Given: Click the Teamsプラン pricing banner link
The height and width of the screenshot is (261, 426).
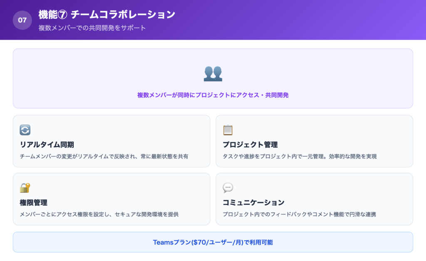Looking at the screenshot, I should point(213,242).
